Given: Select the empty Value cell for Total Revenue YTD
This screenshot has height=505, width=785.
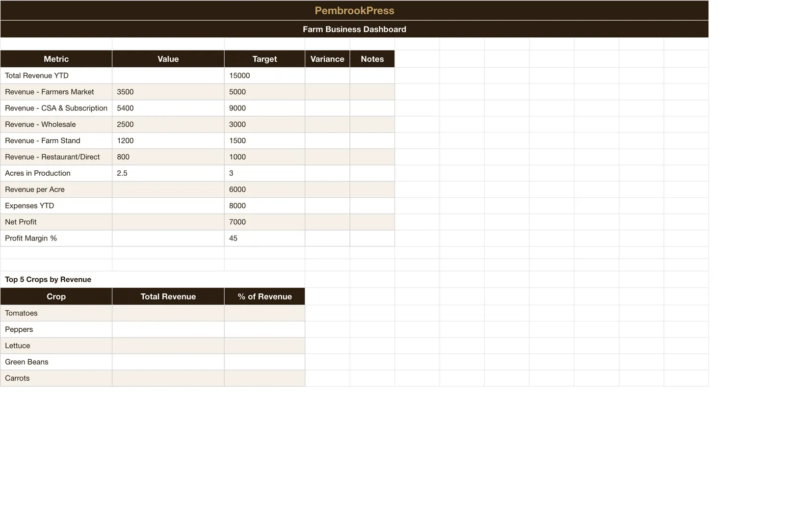Looking at the screenshot, I should pos(168,76).
